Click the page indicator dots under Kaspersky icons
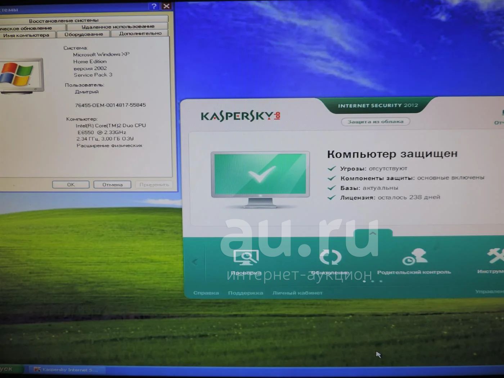This screenshot has height=378, width=504. click(x=373, y=281)
